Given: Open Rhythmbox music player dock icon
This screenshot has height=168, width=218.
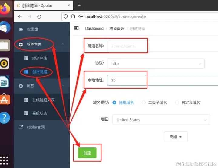Looking at the screenshot, I should point(4,63).
